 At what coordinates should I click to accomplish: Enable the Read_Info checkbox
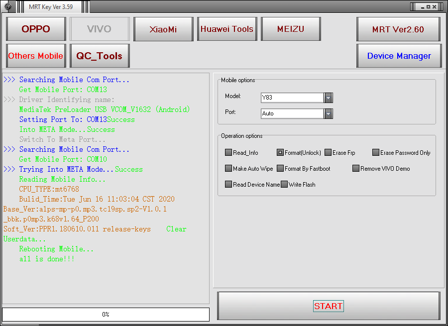228,153
